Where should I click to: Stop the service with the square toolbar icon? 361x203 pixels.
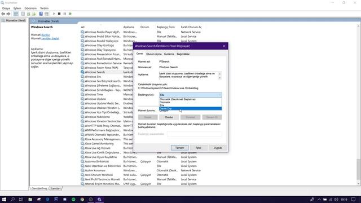59,14
